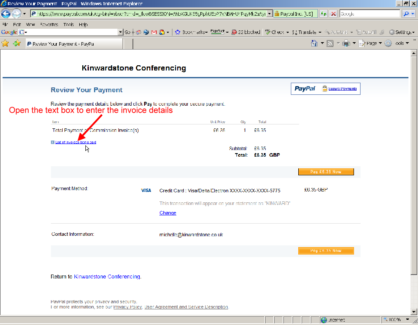Open the search provider options dropdown arrow
Screen dimensions: 418x325
[x=413, y=13]
